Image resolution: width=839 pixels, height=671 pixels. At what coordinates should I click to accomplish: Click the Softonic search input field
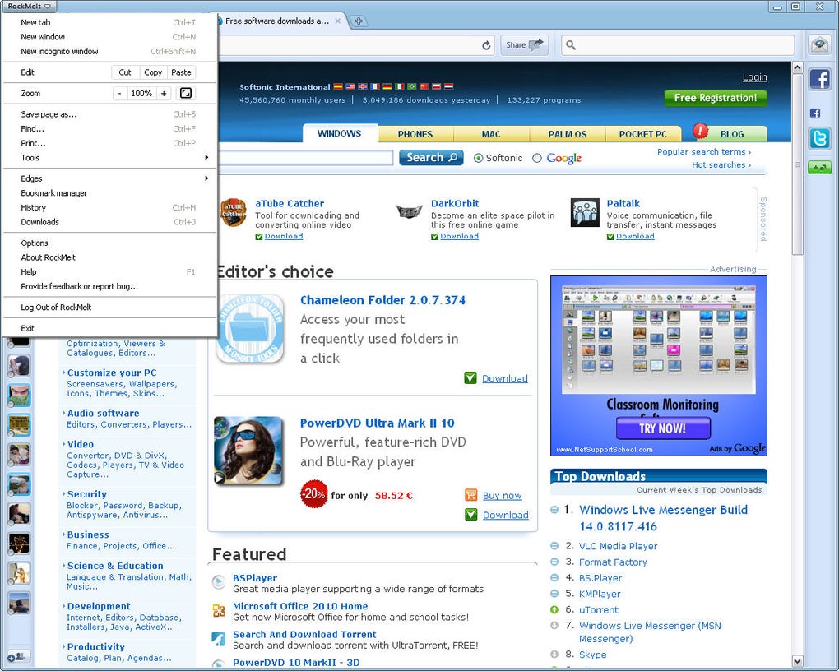click(x=305, y=157)
